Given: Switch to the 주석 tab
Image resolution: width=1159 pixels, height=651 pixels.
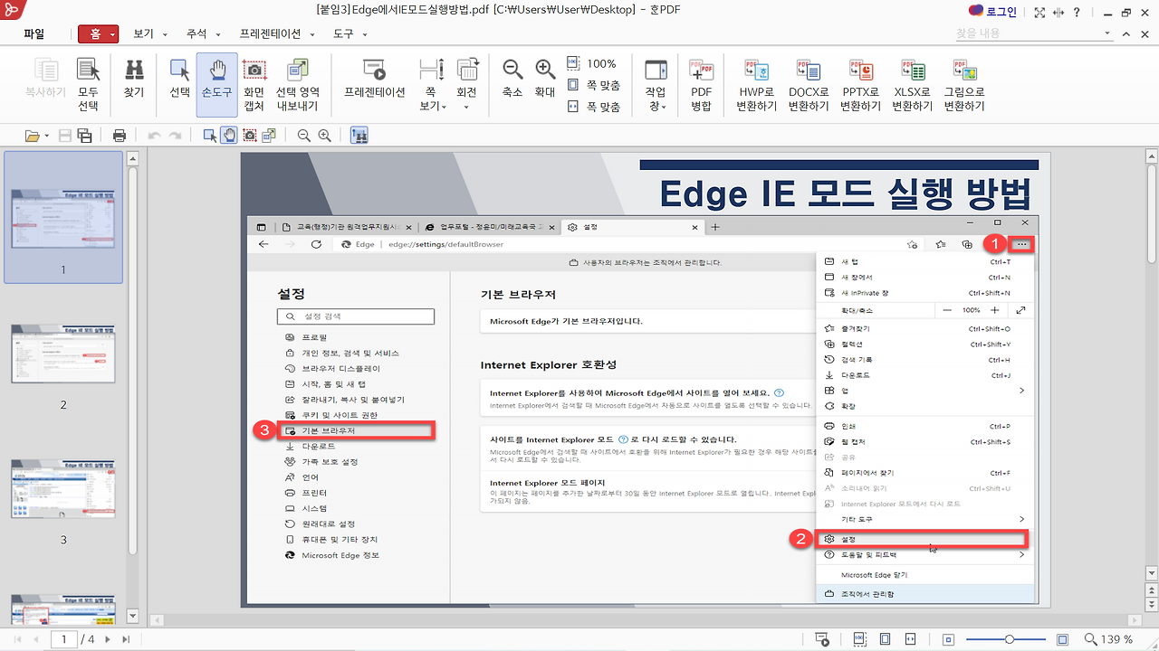Looking at the screenshot, I should [x=196, y=34].
